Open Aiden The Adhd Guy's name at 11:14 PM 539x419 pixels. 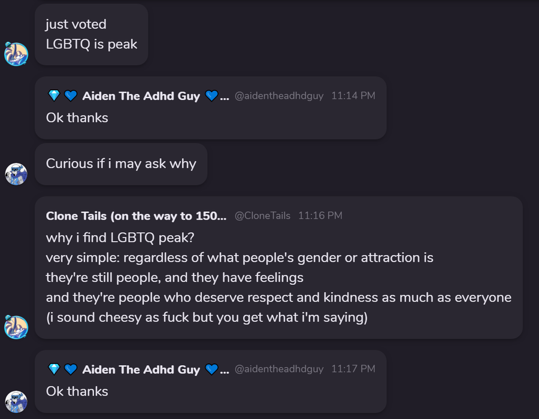coord(141,96)
